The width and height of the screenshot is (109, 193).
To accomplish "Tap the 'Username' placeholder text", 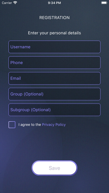I will [x=20, y=47].
